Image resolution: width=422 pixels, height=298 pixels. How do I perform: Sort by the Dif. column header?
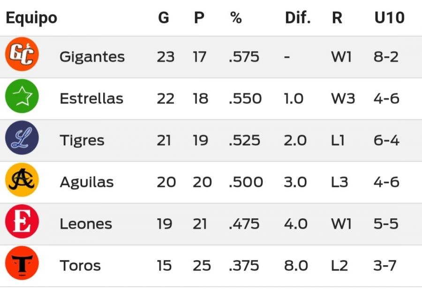coord(298,18)
